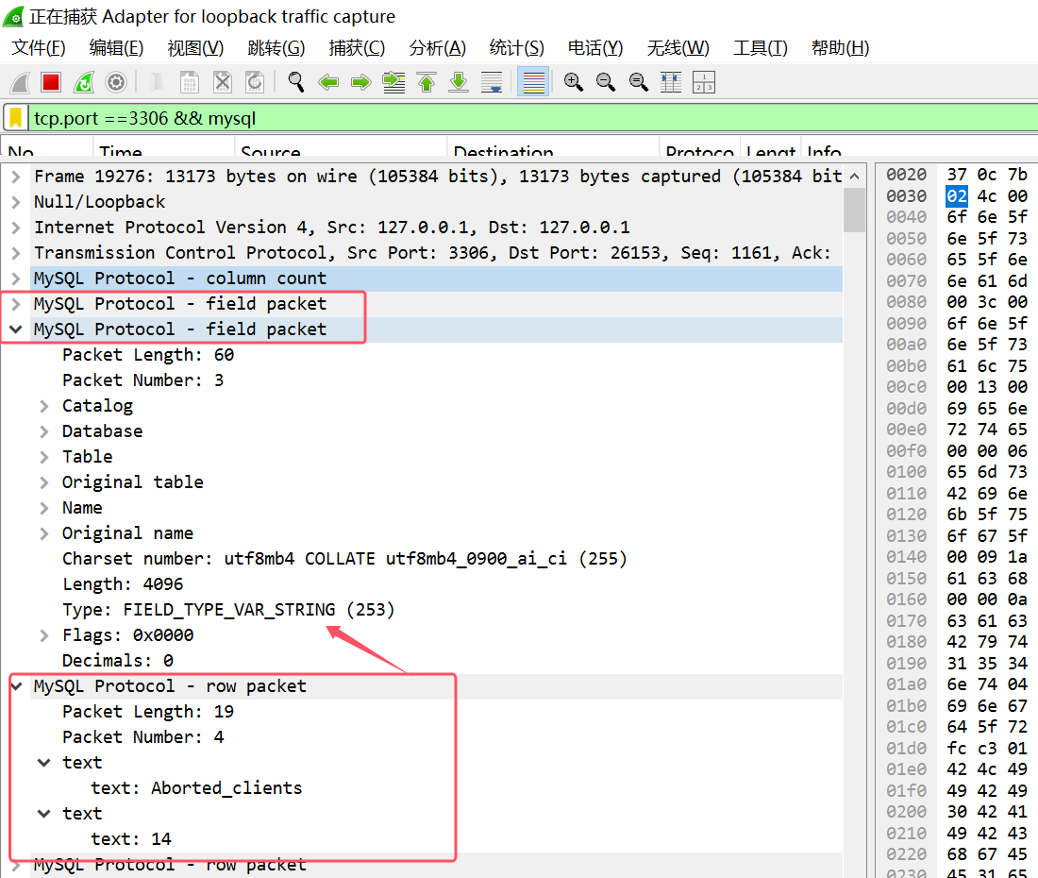Expand Internet Protocol Version 4 node
Image resolution: width=1038 pixels, height=878 pixels.
click(16, 228)
